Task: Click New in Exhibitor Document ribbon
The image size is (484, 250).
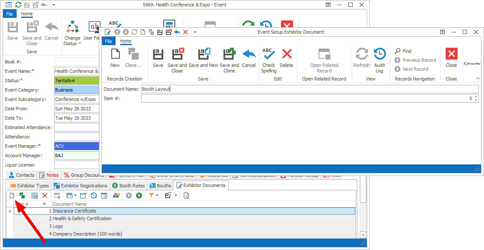Action: (x=115, y=58)
